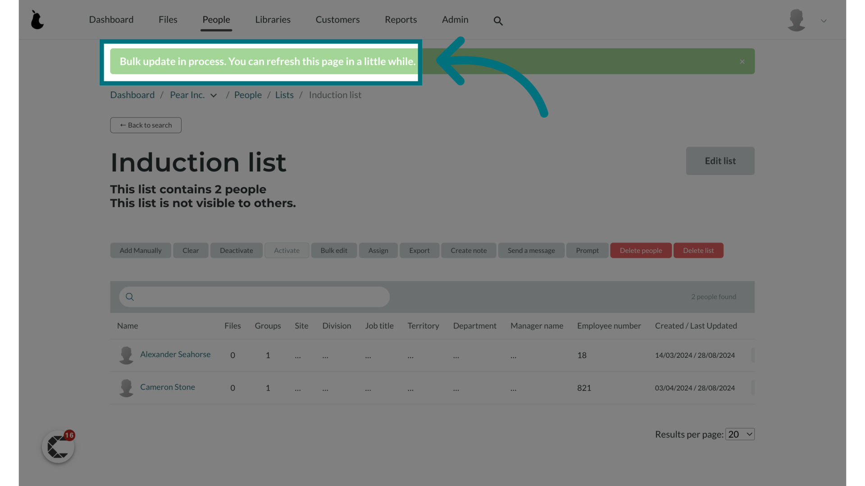Click the search magnifying glass icon

pyautogui.click(x=498, y=20)
